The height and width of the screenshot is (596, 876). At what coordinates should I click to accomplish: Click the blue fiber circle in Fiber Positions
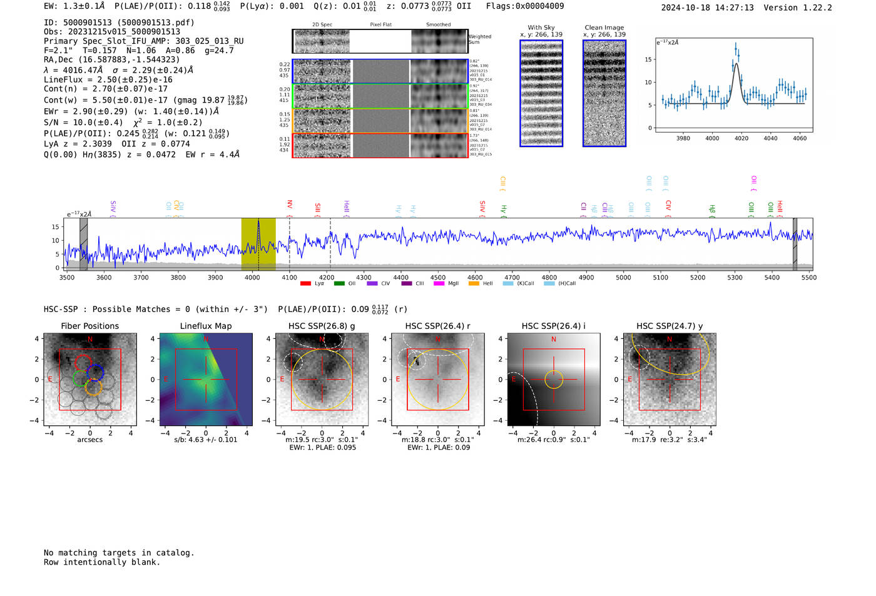95,373
